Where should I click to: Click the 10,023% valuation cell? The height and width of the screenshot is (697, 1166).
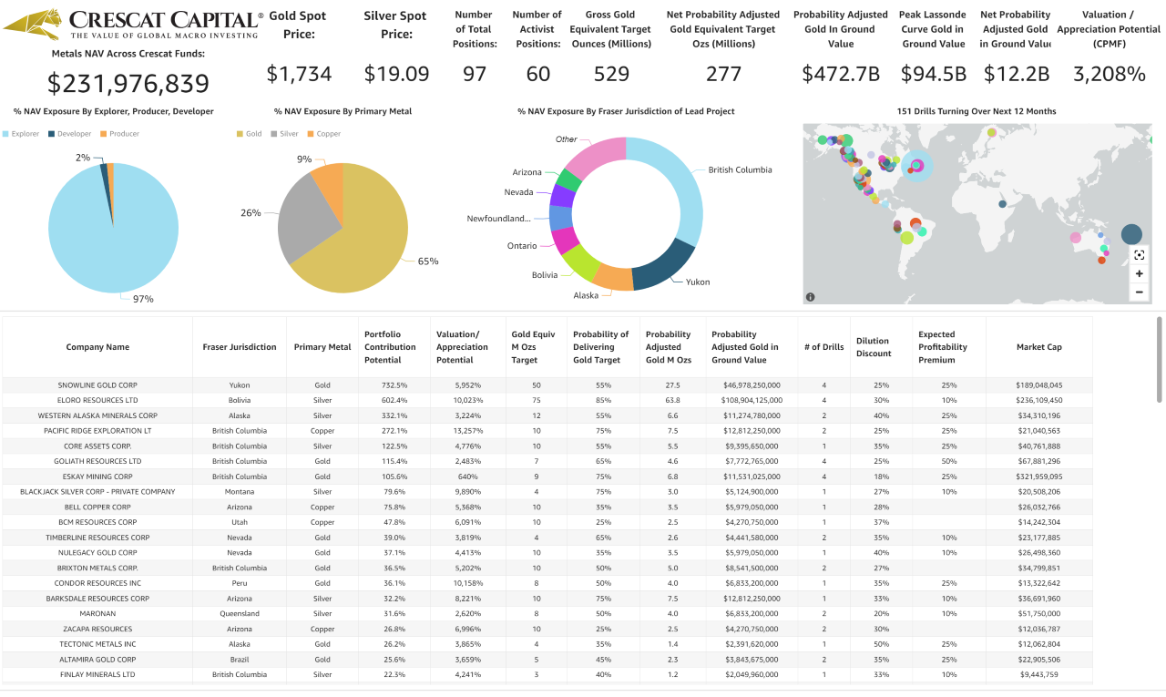pyautogui.click(x=467, y=400)
